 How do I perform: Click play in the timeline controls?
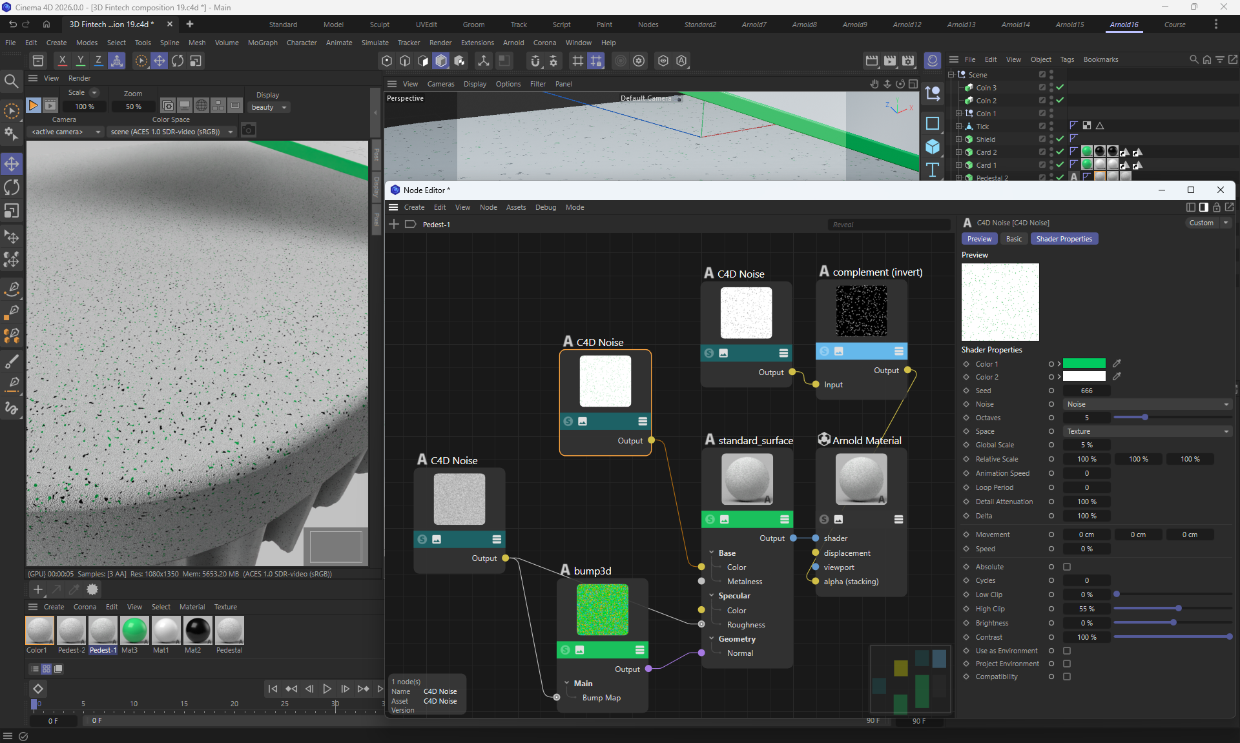tap(327, 689)
